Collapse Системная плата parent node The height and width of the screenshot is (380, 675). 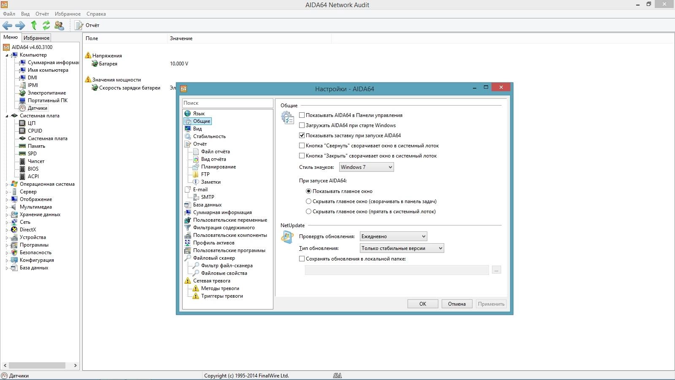pyautogui.click(x=7, y=116)
